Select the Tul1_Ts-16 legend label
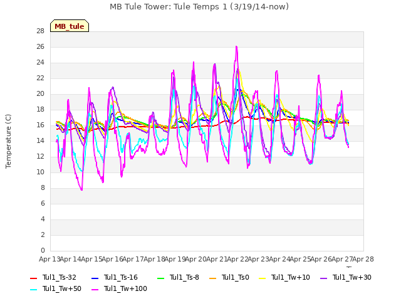This screenshot has width=401, height=301. coord(121,277)
